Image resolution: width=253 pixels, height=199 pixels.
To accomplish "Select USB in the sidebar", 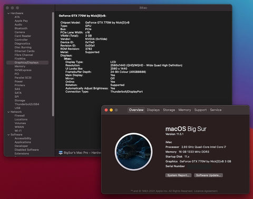I will coord(17,108).
